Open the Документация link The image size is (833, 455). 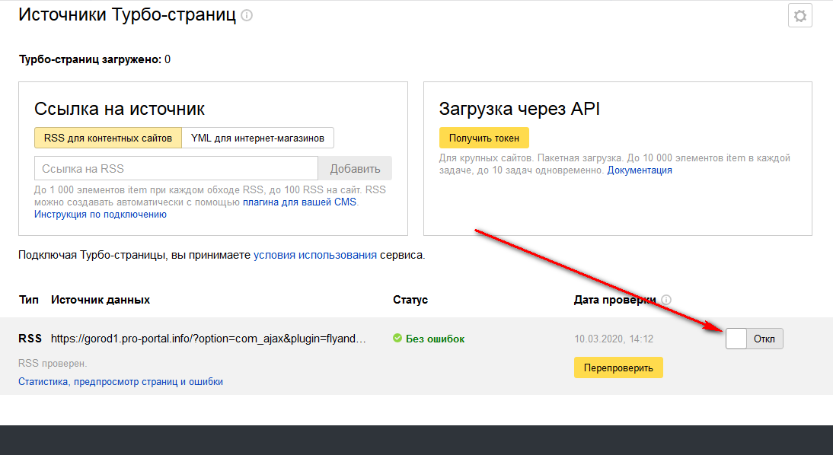(x=639, y=170)
